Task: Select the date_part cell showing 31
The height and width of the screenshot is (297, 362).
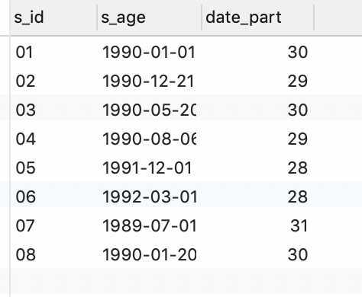Action: click(257, 226)
